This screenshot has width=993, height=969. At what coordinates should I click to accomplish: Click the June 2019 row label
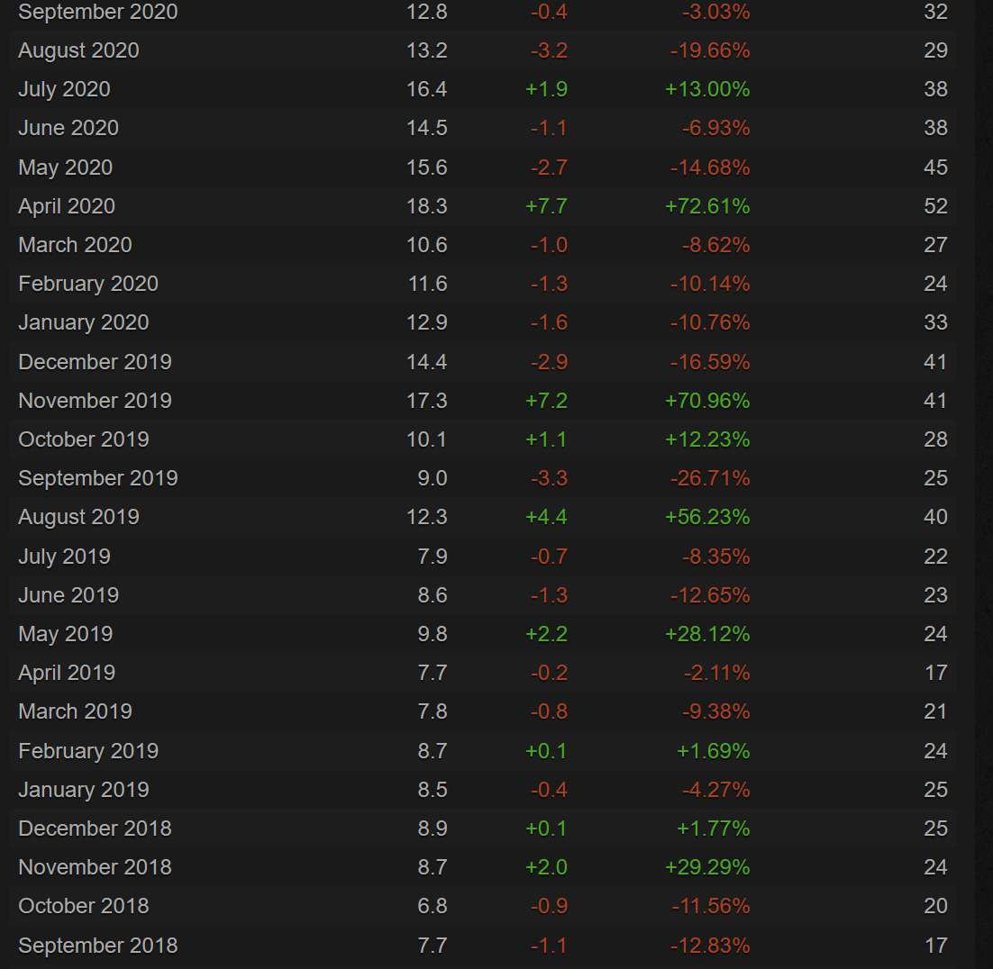68,595
